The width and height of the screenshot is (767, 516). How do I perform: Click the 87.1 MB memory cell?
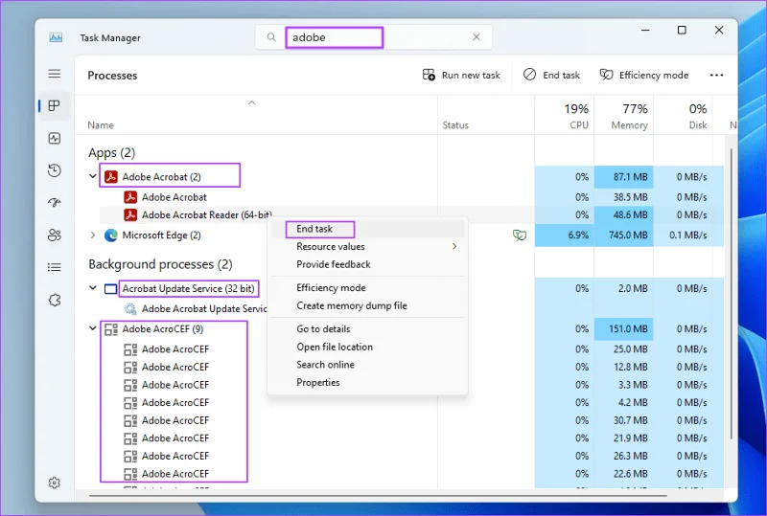(x=624, y=176)
